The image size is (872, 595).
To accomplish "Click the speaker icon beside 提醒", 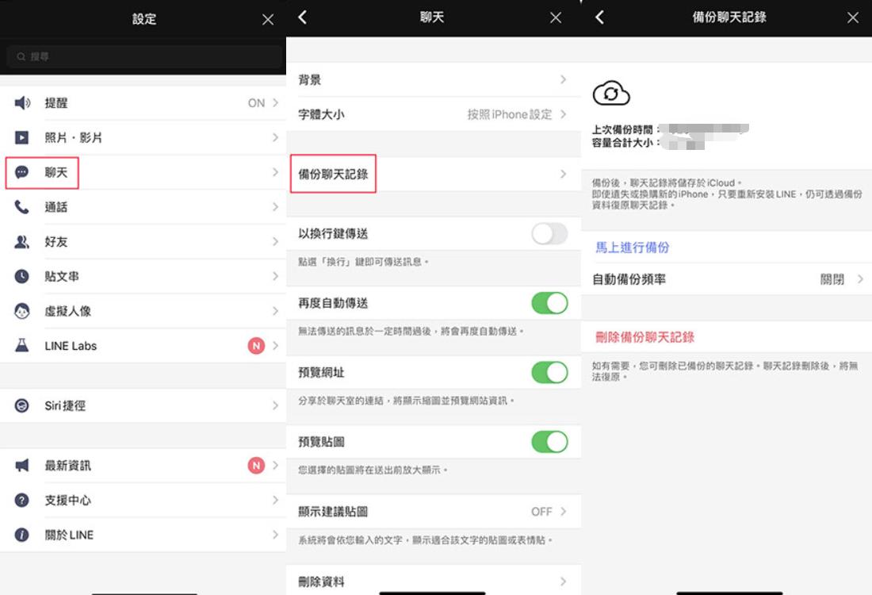I will [x=22, y=103].
